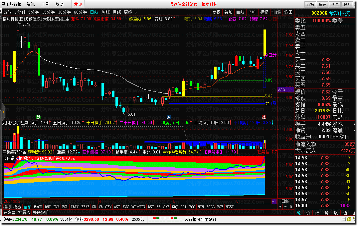Click the minus zoom button below chart
The height and width of the screenshot is (226, 358).
[285, 207]
